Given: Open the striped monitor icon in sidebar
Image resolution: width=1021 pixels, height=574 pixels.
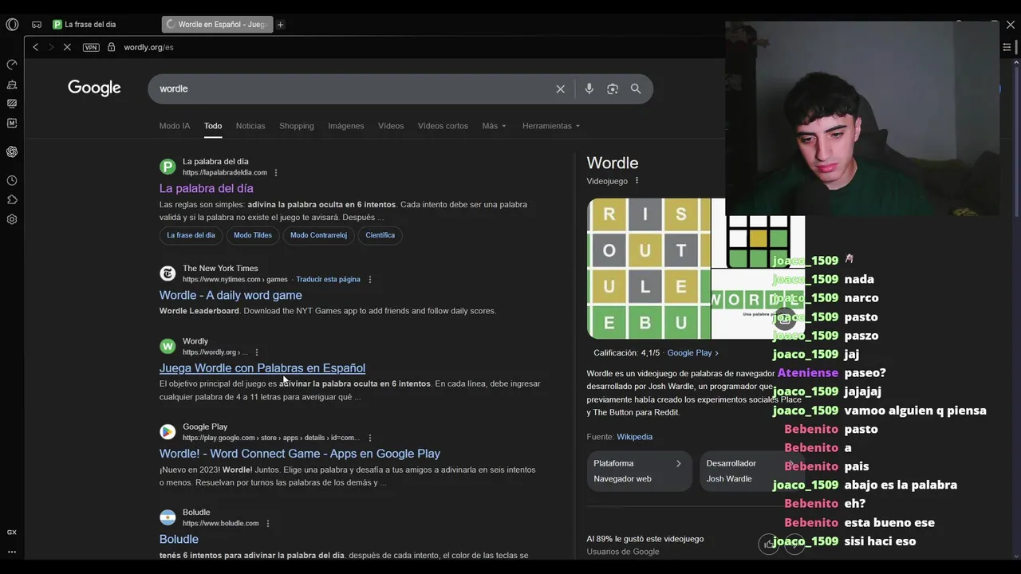Looking at the screenshot, I should [12, 104].
